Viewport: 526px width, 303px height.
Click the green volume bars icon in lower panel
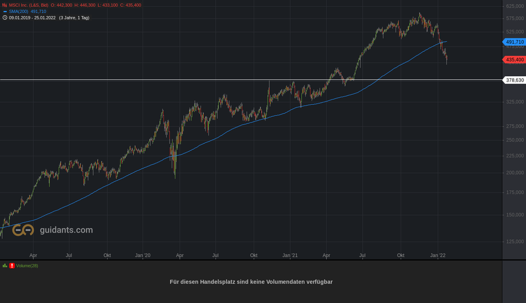(6, 266)
